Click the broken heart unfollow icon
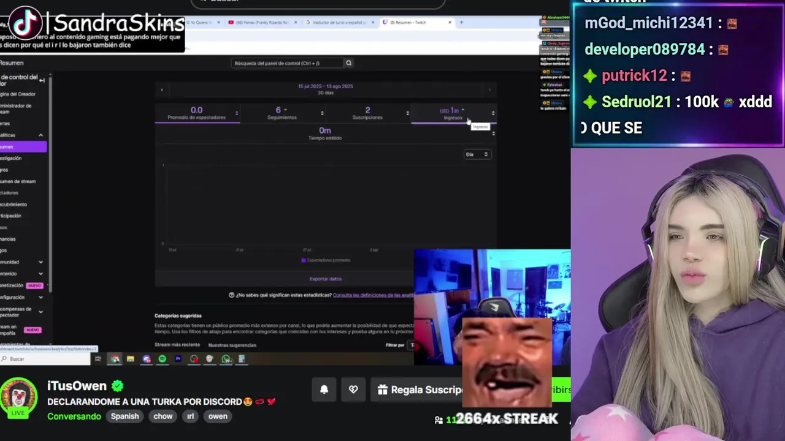785x441 pixels. click(353, 390)
